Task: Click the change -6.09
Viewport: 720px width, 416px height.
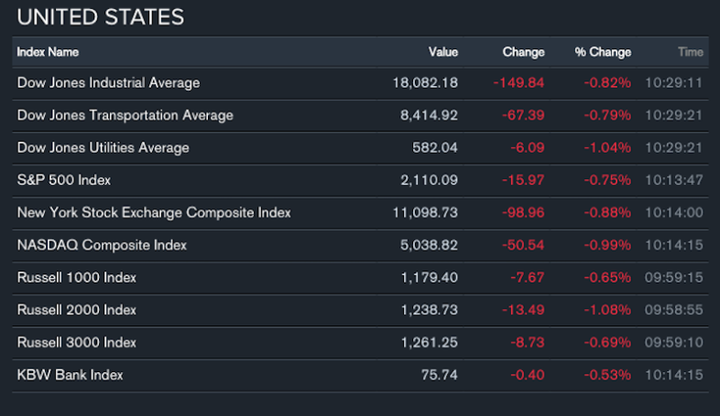Action: tap(527, 148)
